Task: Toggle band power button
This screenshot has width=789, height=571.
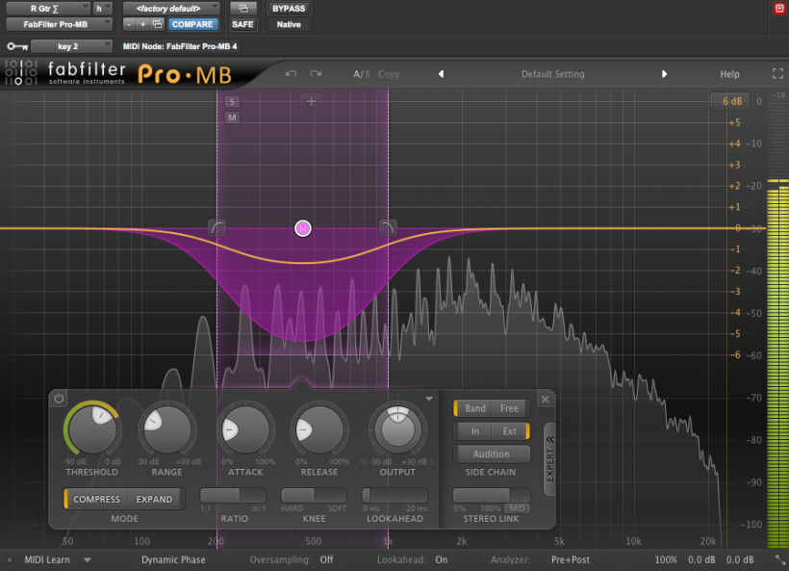Action: pos(59,399)
